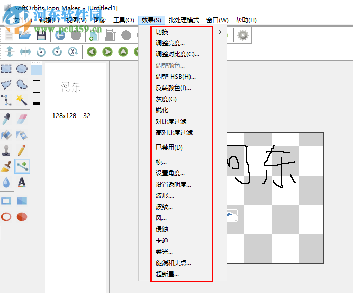Image resolution: width=353 pixels, height=293 pixels.
Task: Click the flip vertical arrows icon
Action: click(x=10, y=52)
